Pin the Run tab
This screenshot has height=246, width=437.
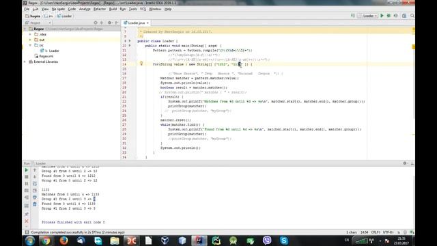click(27, 214)
